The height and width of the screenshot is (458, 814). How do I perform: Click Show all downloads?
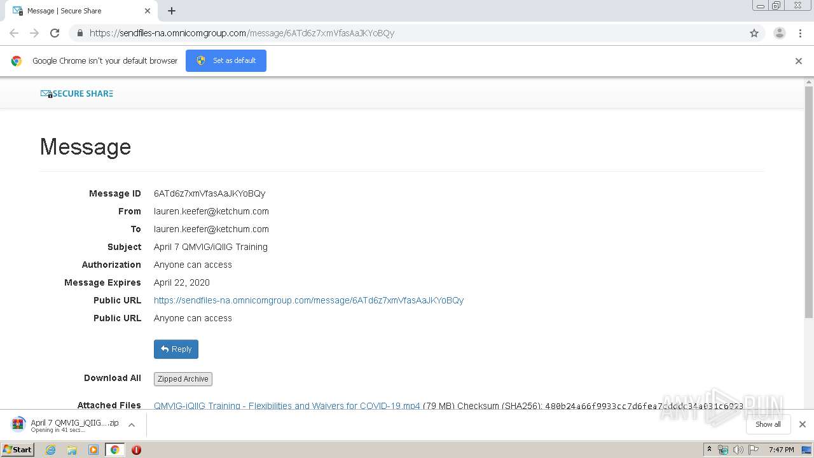pyautogui.click(x=768, y=424)
